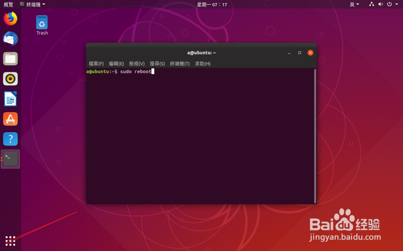Show applications grid button
403x251 pixels.
[10, 241]
